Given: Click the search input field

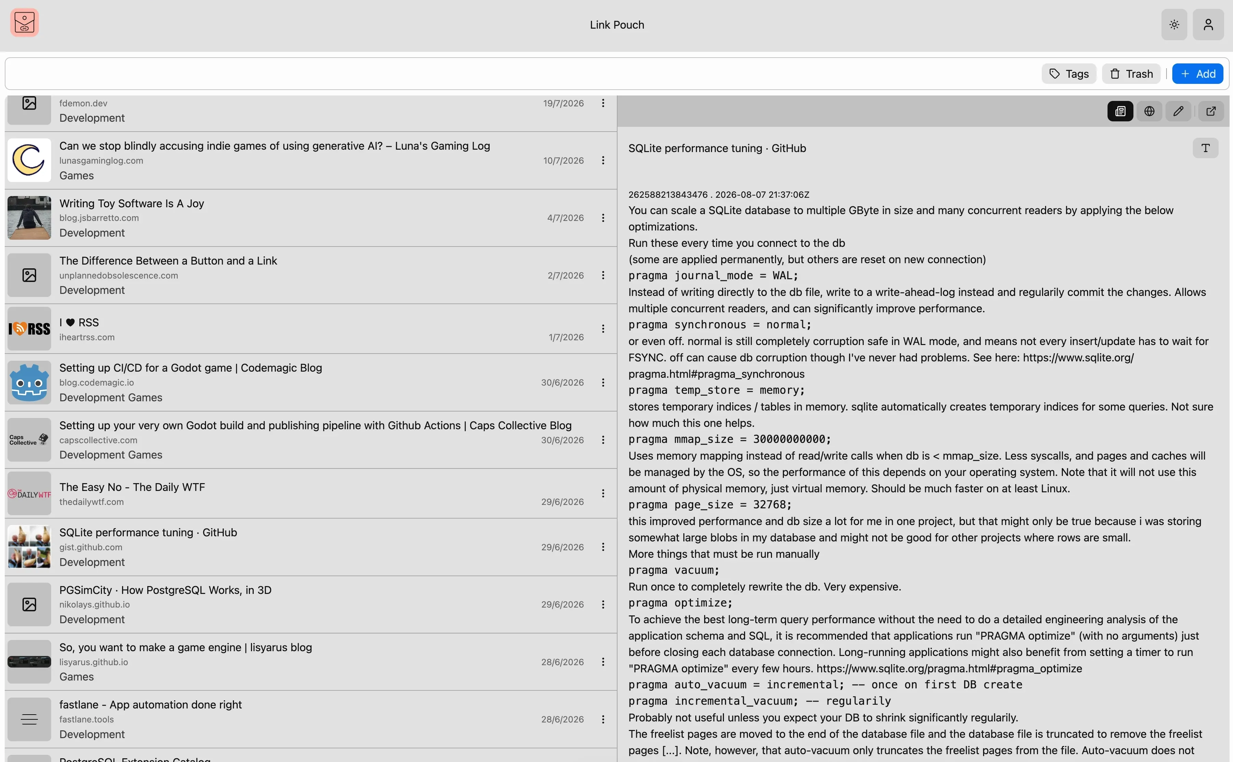Looking at the screenshot, I should (x=521, y=74).
